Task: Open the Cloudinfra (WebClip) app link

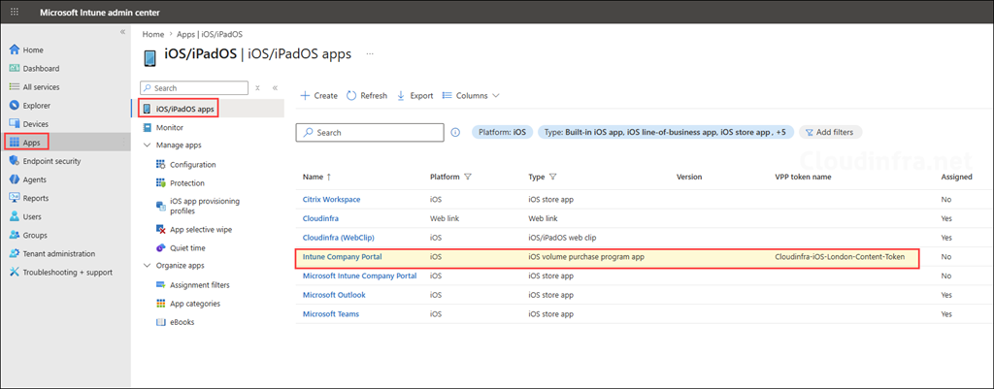Action: (x=339, y=238)
